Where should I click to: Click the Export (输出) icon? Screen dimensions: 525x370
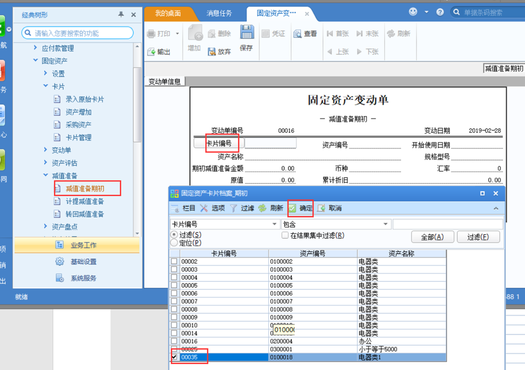point(151,51)
